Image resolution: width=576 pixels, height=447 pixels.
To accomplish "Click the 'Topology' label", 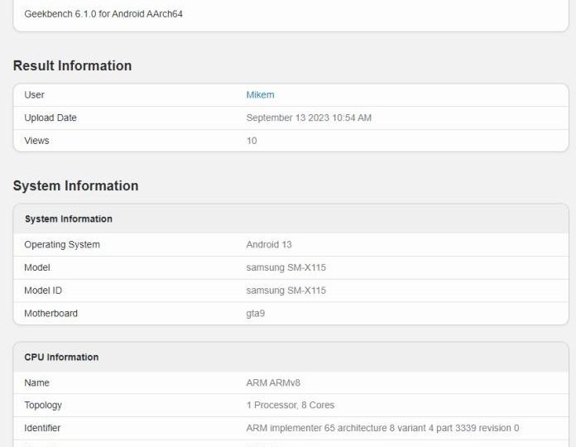I will point(43,405).
